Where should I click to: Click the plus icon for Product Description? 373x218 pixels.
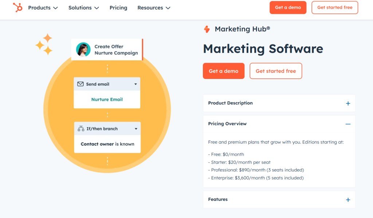(348, 103)
